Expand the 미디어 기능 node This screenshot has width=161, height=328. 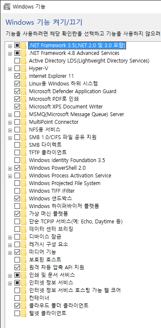10,252
